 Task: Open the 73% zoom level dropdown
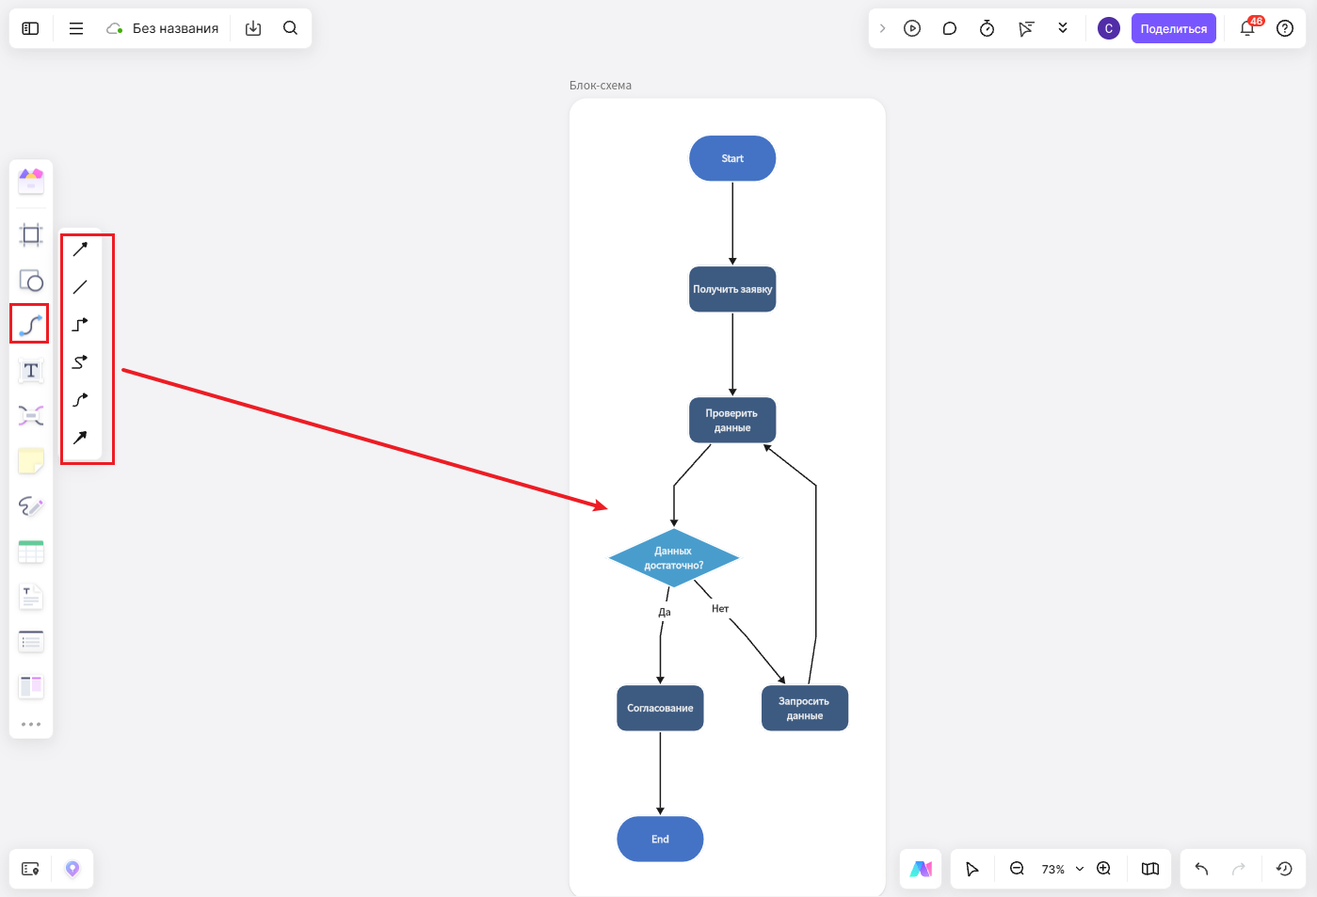[1062, 869]
